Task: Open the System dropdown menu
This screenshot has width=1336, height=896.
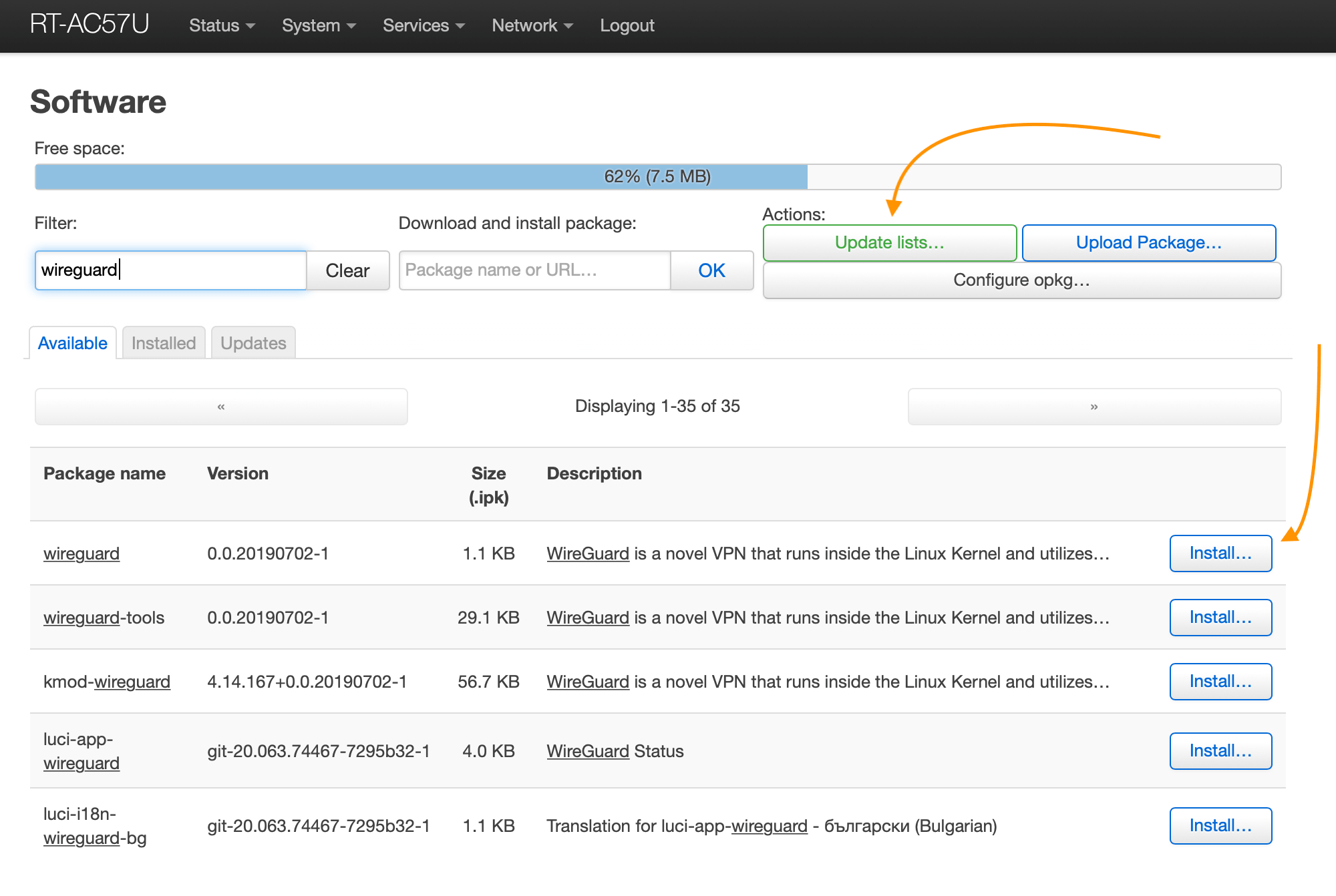Action: click(319, 25)
